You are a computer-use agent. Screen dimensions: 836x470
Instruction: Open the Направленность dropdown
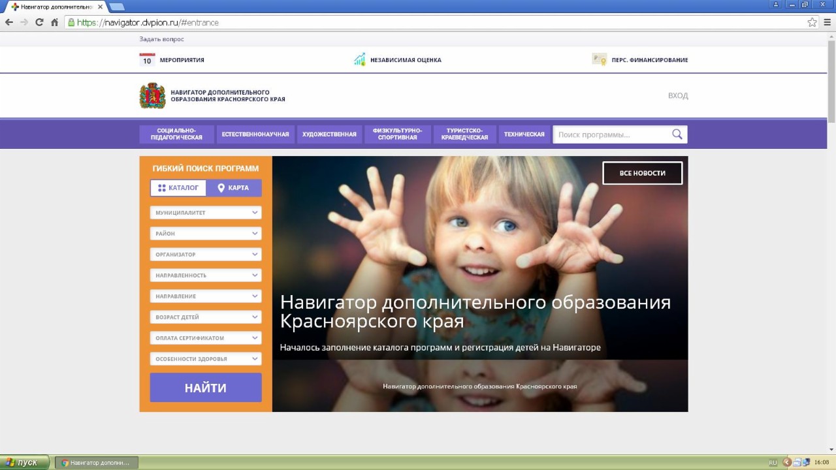point(205,275)
